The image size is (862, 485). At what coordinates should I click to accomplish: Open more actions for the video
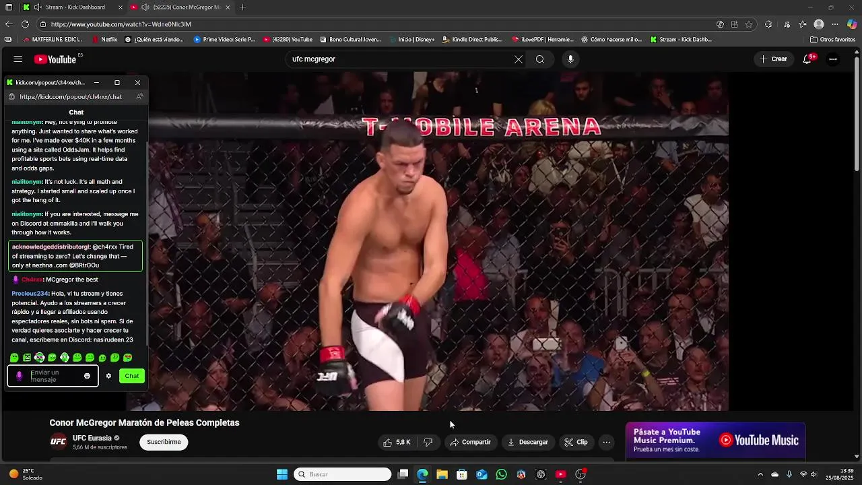606,442
